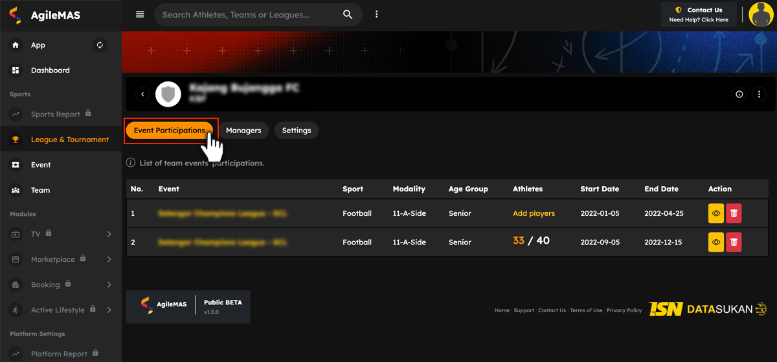The width and height of the screenshot is (777, 362).
Task: Click the Contact Us help button
Action: point(699,14)
